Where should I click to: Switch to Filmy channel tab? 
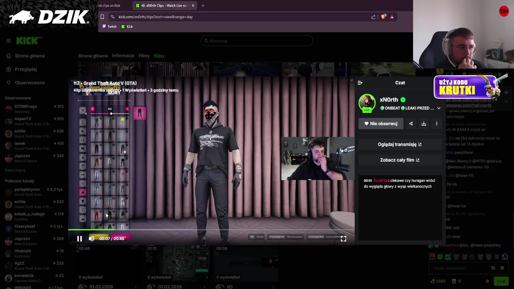(144, 56)
